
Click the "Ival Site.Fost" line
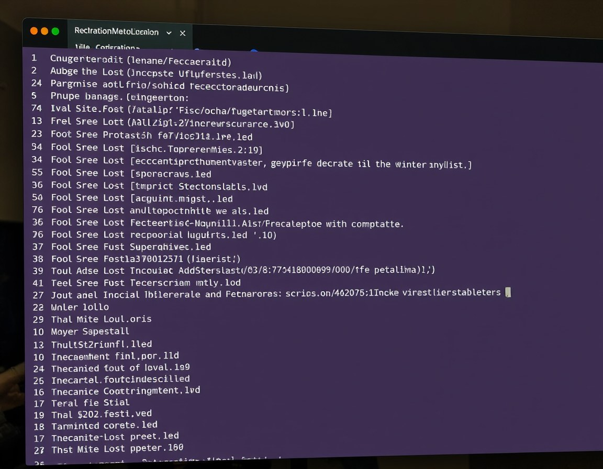pos(192,110)
